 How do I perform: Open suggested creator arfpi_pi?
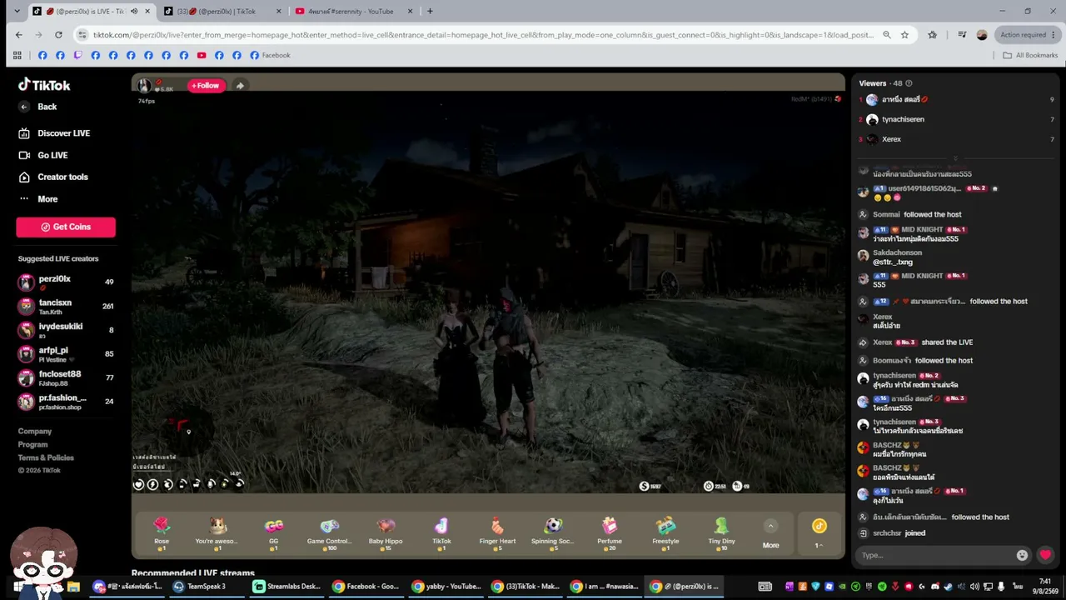tap(66, 354)
